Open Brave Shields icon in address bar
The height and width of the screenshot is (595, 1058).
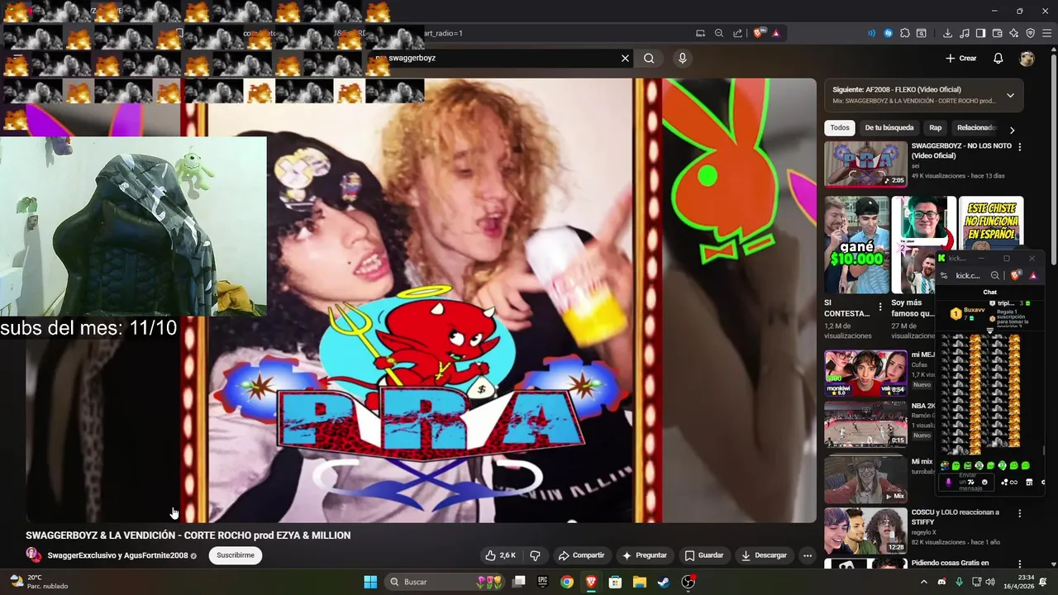(759, 33)
